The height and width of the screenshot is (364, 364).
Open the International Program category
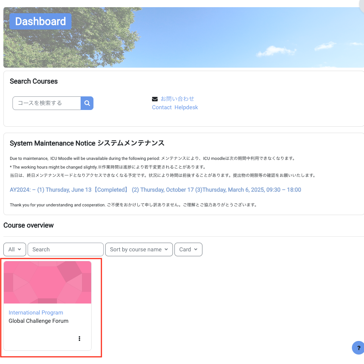(x=36, y=313)
